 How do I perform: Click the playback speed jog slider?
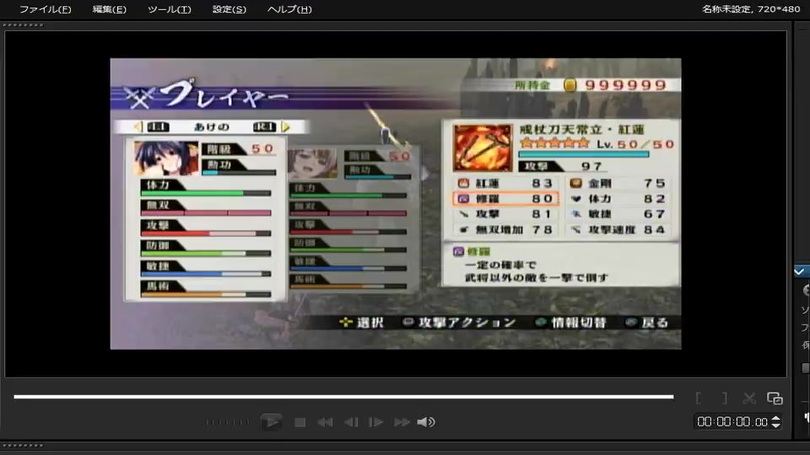[x=227, y=422]
